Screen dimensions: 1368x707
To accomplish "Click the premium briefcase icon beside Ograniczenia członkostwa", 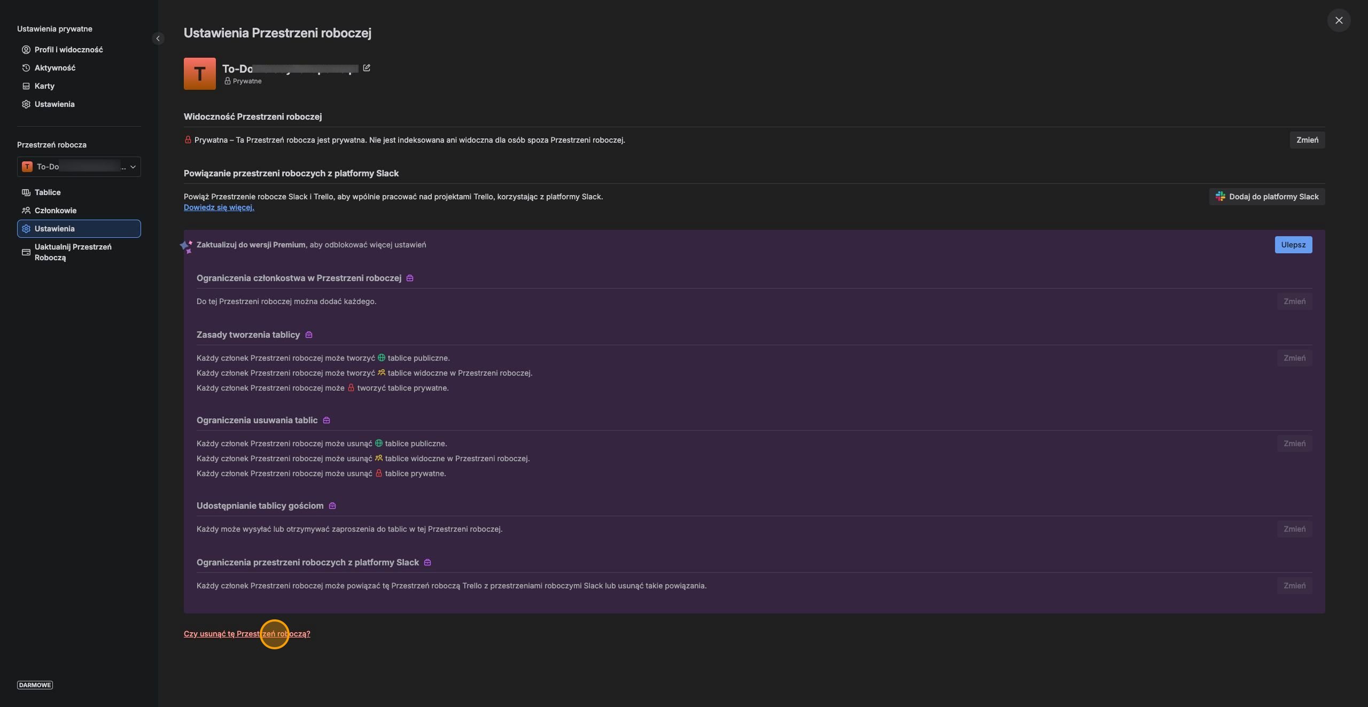I will (x=410, y=278).
